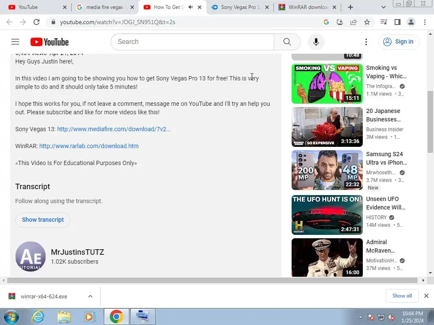The image size is (434, 325).
Task: Open the mediafire download link
Action: (114, 129)
